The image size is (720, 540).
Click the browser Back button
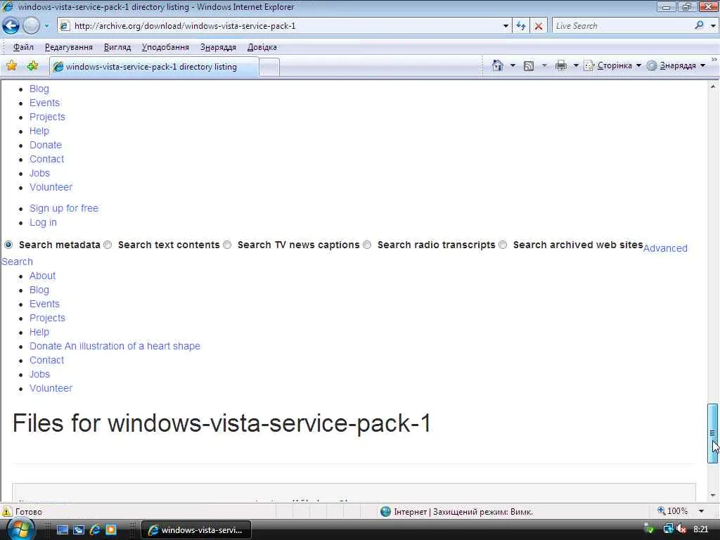(x=11, y=26)
